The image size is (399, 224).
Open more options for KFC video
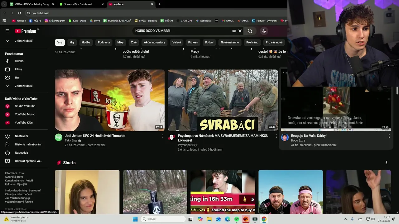[x=163, y=136]
